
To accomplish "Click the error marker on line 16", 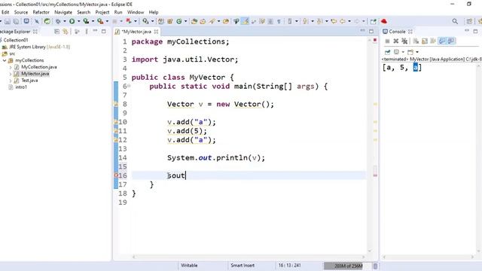I will [x=116, y=175].
